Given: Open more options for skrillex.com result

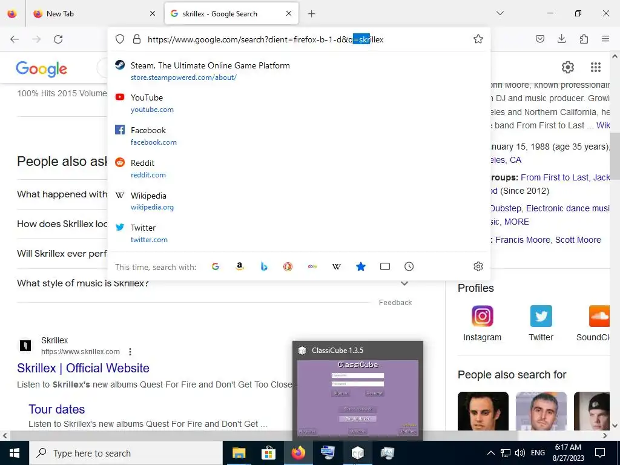Looking at the screenshot, I should pos(130,352).
